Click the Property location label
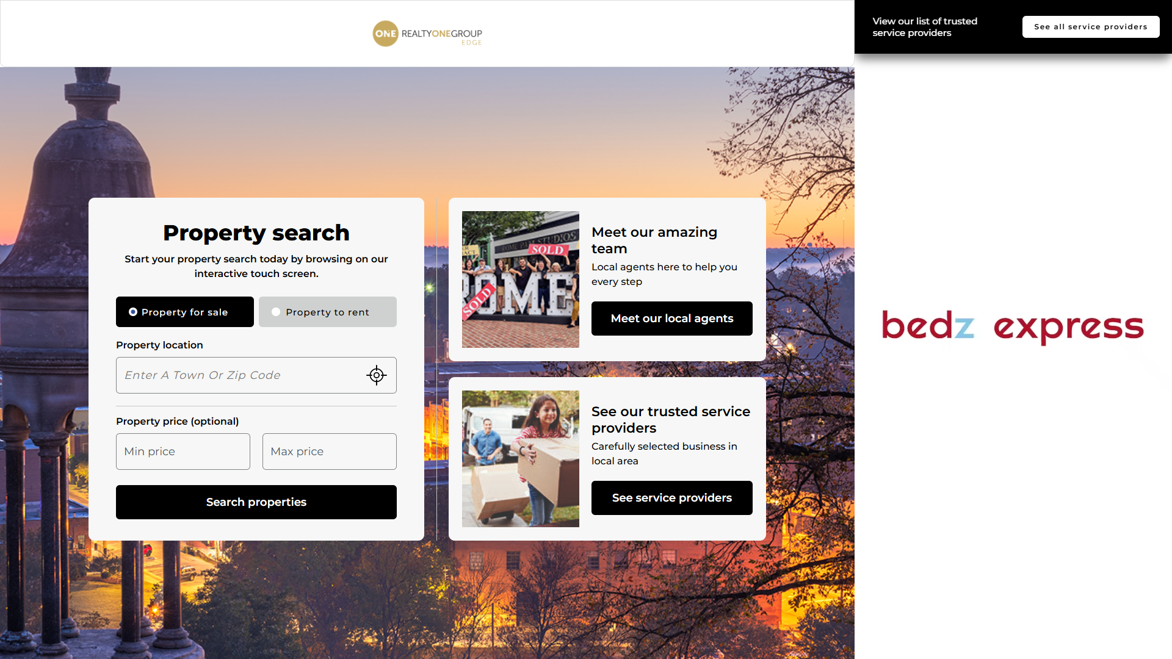 (159, 345)
